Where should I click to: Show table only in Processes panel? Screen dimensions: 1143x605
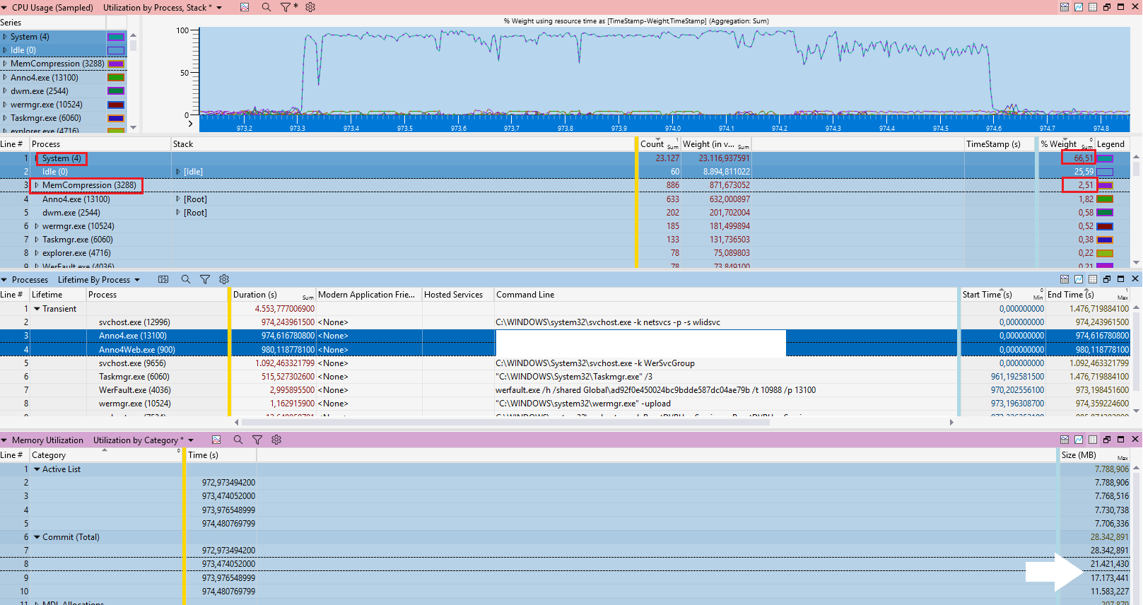click(x=1093, y=279)
